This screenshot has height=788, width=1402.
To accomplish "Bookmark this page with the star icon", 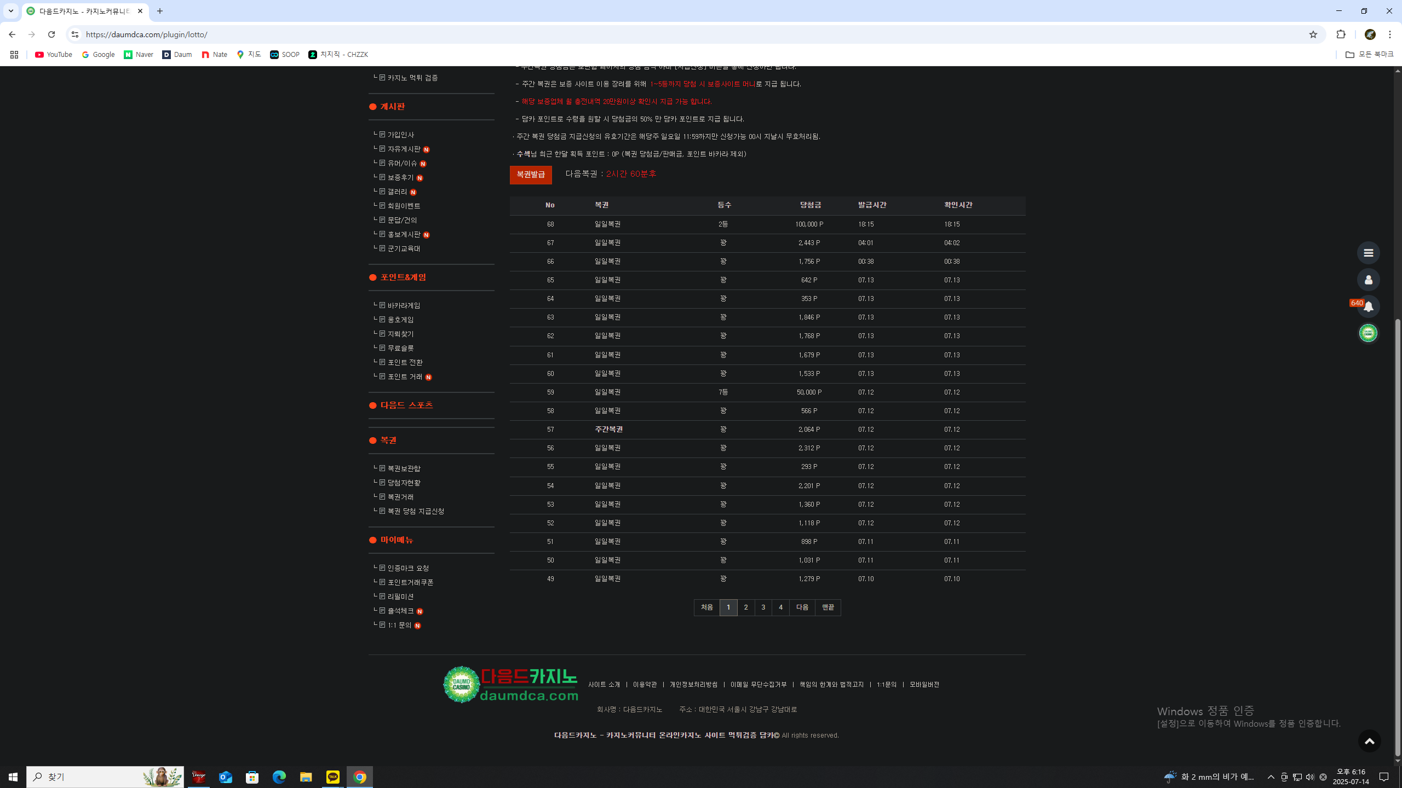I will click(1313, 34).
